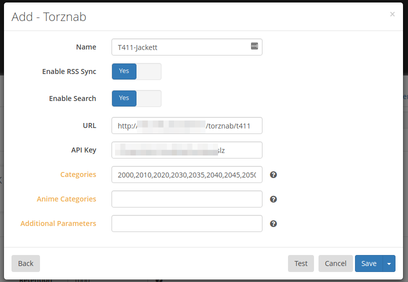Viewport: 408px width, 282px height.
Task: Click the Enable RSS Sync label
Action: (69, 71)
